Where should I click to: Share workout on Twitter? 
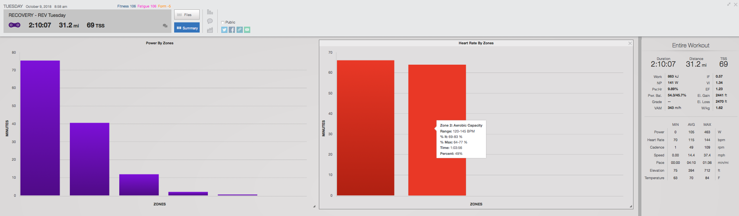tap(224, 30)
